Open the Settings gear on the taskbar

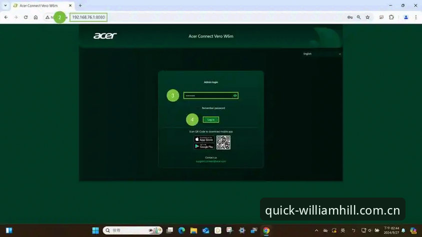[242, 231]
